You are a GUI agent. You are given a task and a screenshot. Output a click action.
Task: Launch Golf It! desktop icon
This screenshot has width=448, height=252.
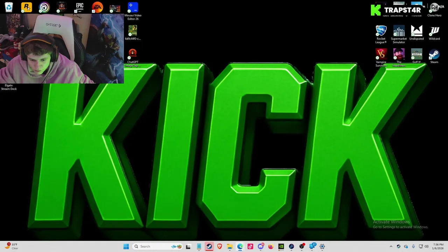tap(416, 56)
